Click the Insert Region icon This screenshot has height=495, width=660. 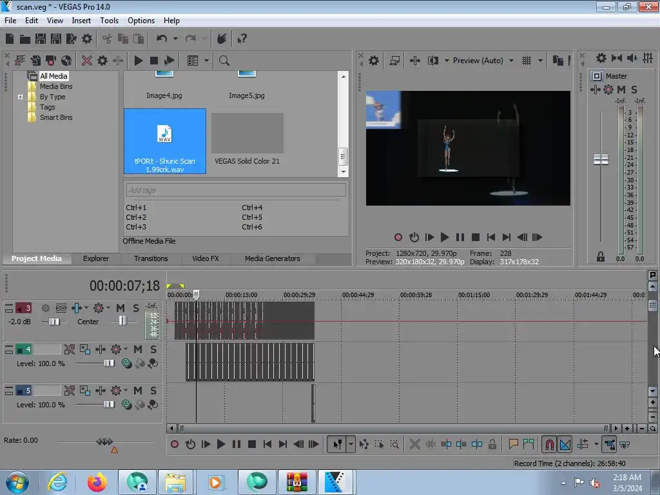coord(529,444)
